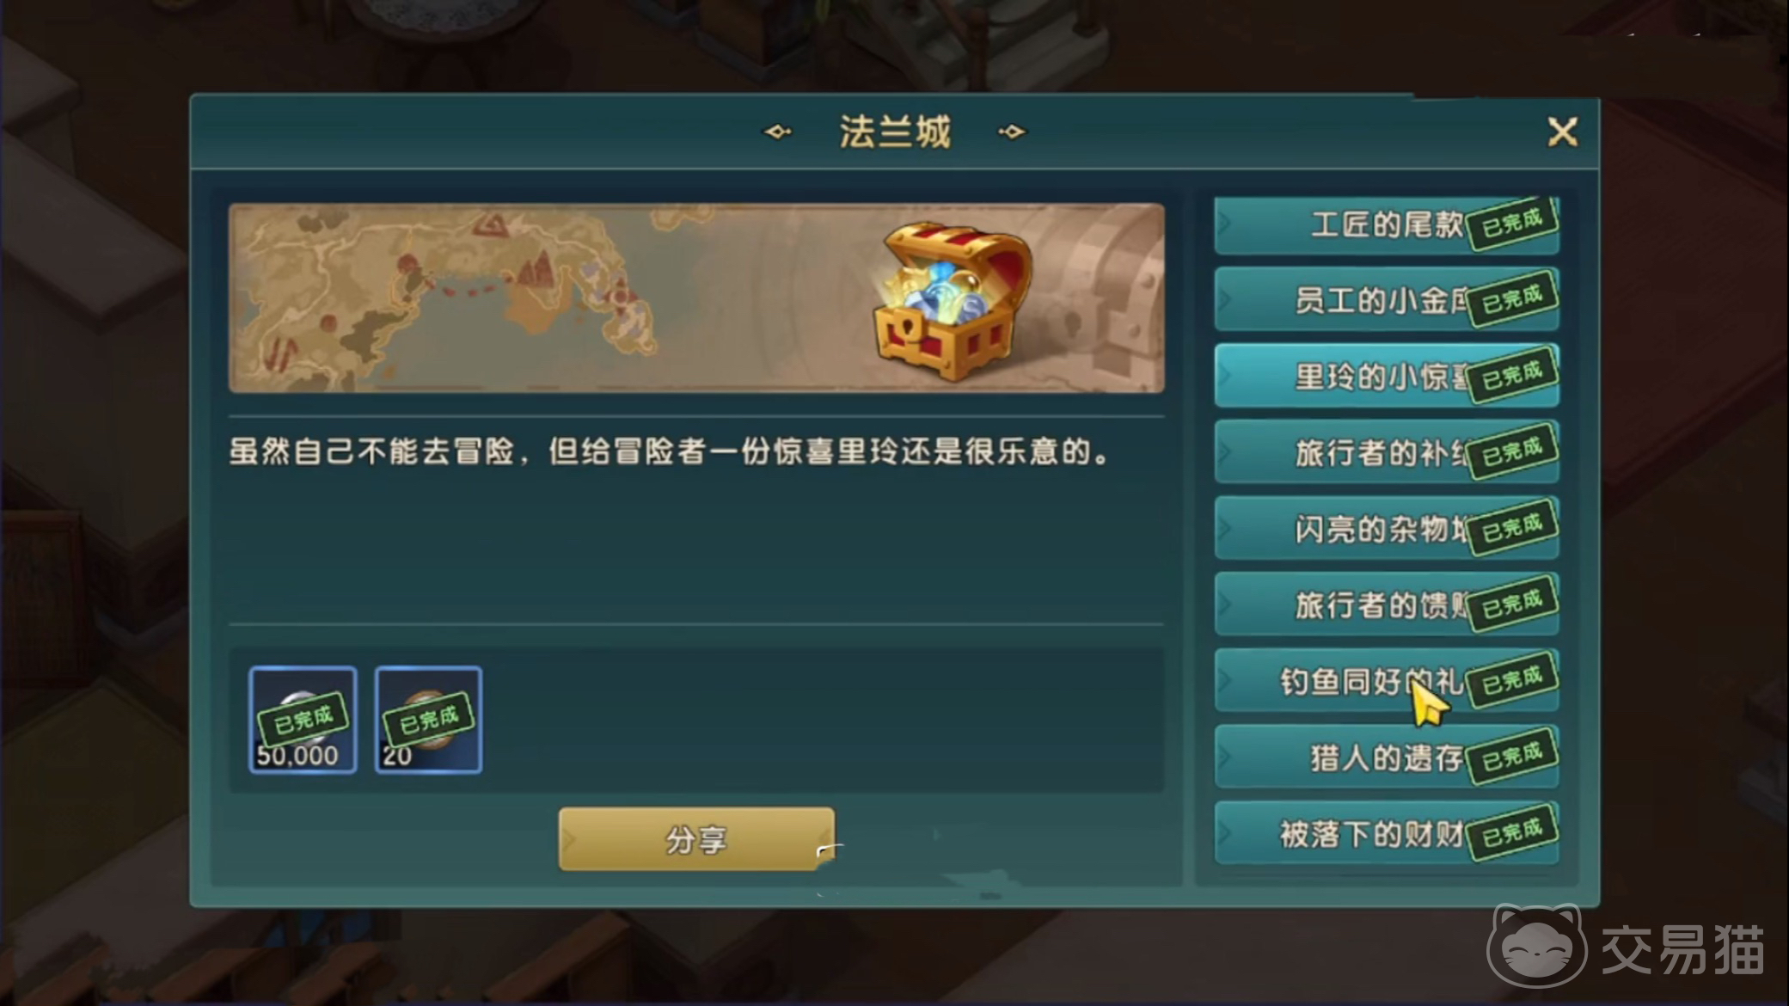
Task: Close the 法兰城 dialog with X
Action: click(1562, 132)
